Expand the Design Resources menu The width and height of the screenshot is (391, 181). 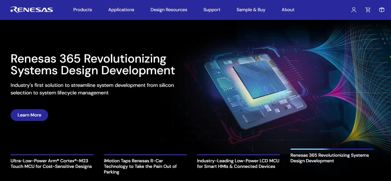tap(169, 10)
